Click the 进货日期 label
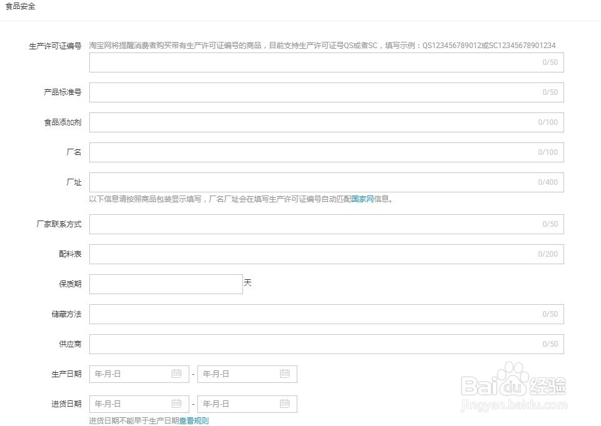The height and width of the screenshot is (426, 601). coord(66,404)
